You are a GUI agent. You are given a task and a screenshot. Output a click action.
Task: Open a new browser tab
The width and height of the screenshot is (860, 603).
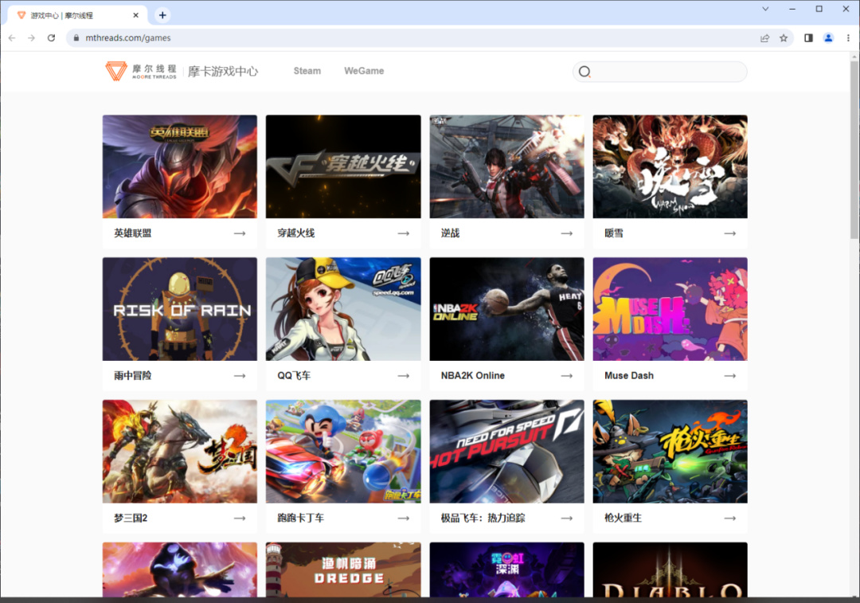(x=162, y=15)
